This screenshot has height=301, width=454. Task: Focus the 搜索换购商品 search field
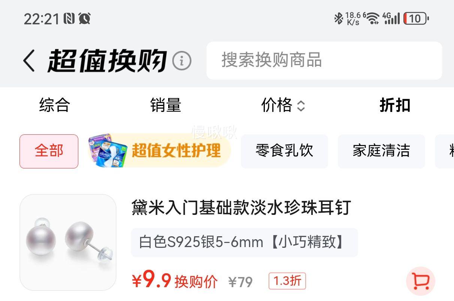324,60
